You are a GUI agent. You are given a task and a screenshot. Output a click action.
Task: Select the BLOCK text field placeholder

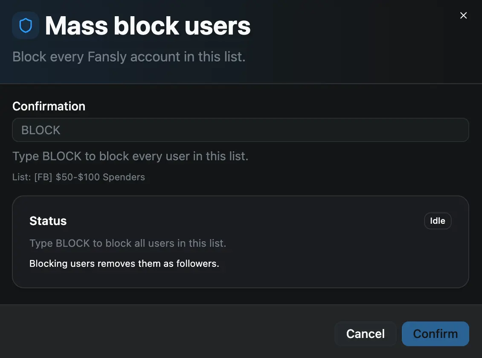tap(41, 130)
